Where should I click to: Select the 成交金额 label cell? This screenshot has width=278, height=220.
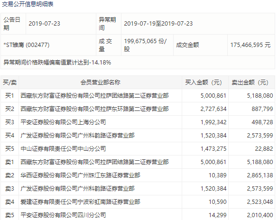point(200,45)
